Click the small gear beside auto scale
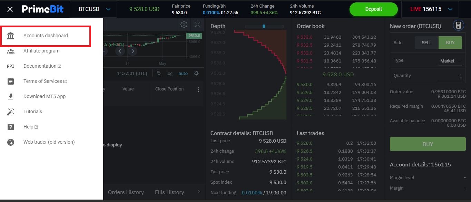The height and width of the screenshot is (202, 471). pyautogui.click(x=196, y=73)
